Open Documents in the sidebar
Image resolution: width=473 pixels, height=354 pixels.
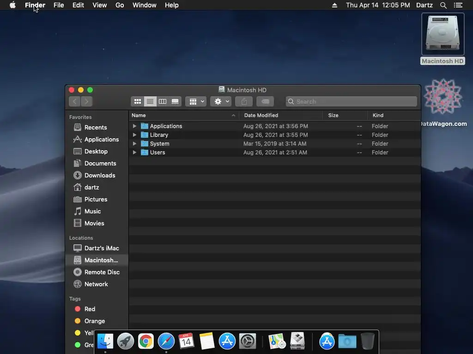tap(97, 164)
